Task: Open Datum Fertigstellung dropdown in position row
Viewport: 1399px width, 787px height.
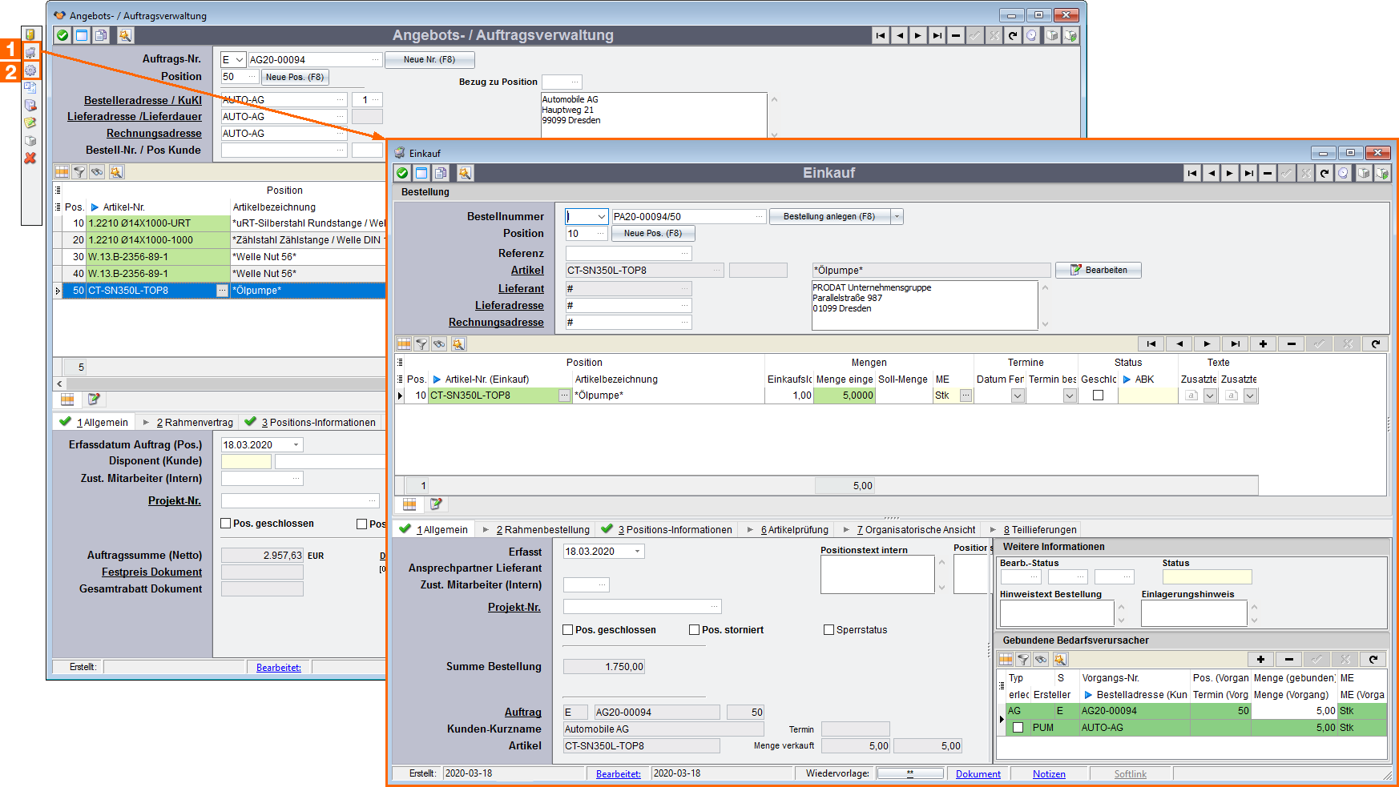Action: click(x=1018, y=396)
